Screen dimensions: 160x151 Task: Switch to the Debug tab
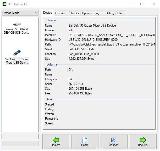coord(110,13)
